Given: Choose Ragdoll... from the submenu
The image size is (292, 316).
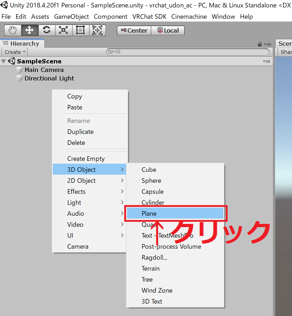Looking at the screenshot, I should tap(175, 257).
